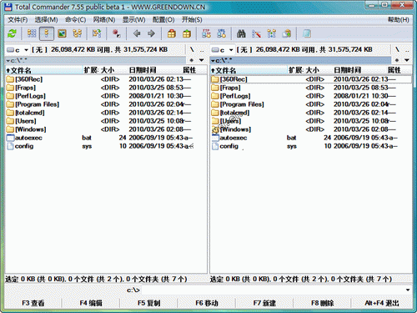Click the F4 编辑 button

91,303
